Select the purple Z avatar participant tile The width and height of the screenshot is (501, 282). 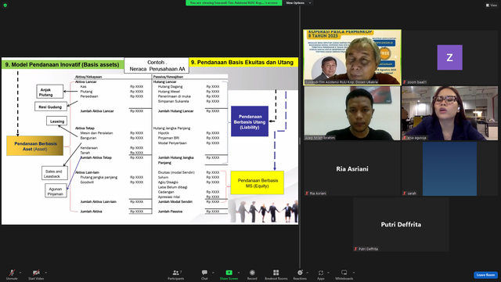pos(449,57)
